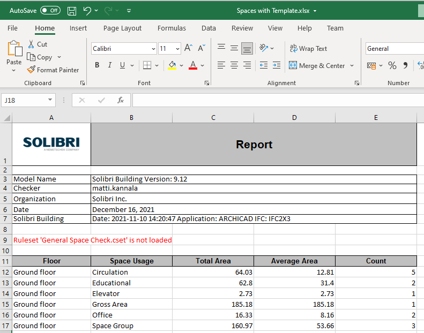This screenshot has height=333, width=424.
Task: Click the Paste clipboard icon
Action: pyautogui.click(x=14, y=49)
